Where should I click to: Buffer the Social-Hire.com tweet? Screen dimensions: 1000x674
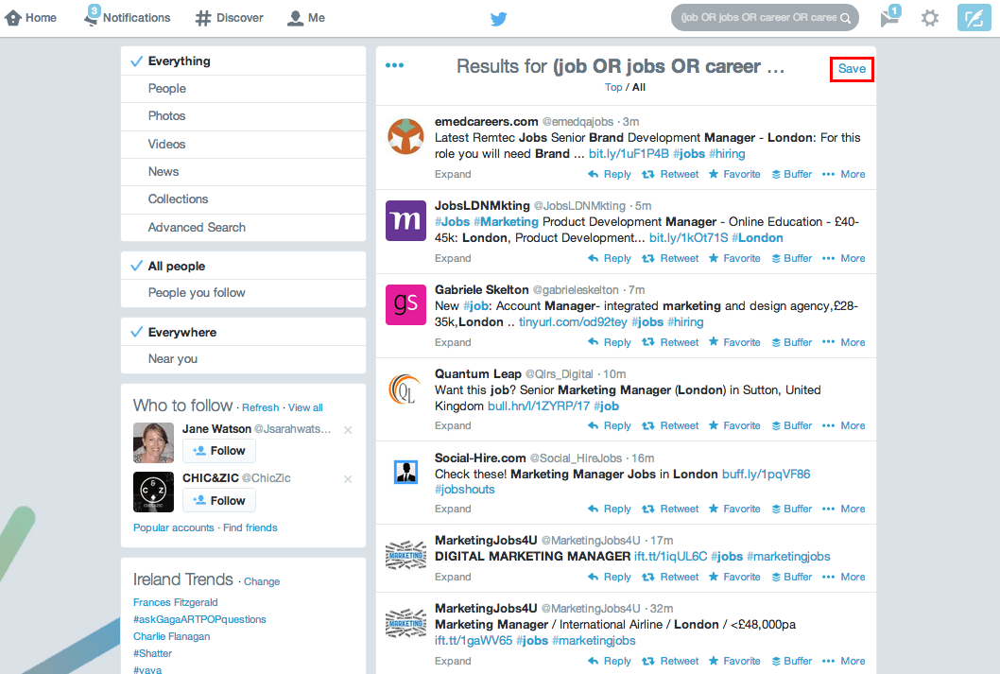[x=792, y=509]
